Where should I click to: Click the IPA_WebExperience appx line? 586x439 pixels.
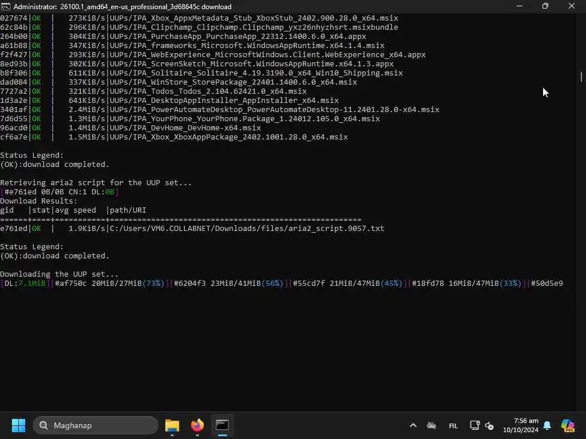click(213, 54)
